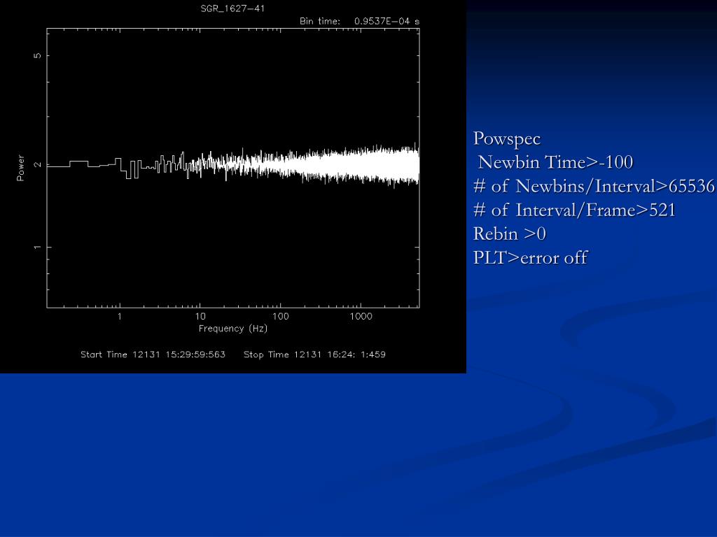Click the 'Powspec' heading text
The image size is (717, 537).
pyautogui.click(x=507, y=139)
